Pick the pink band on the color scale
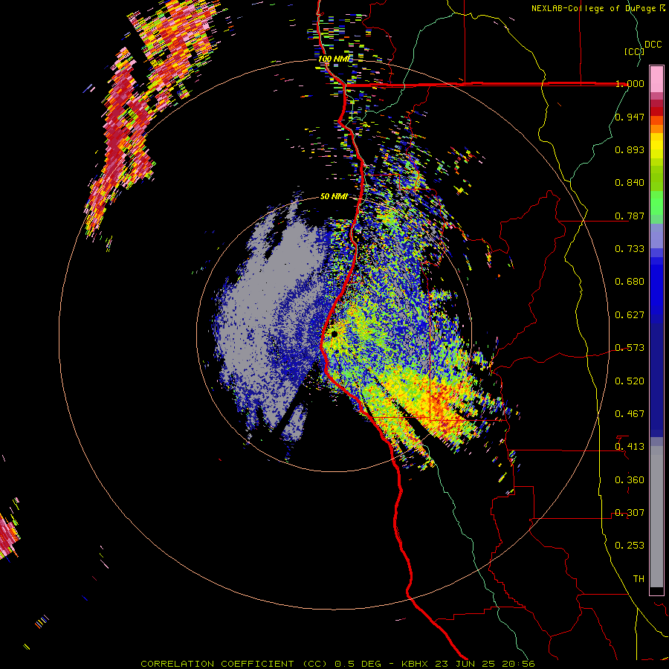Image resolution: width=669 pixels, height=669 pixels. [x=656, y=80]
